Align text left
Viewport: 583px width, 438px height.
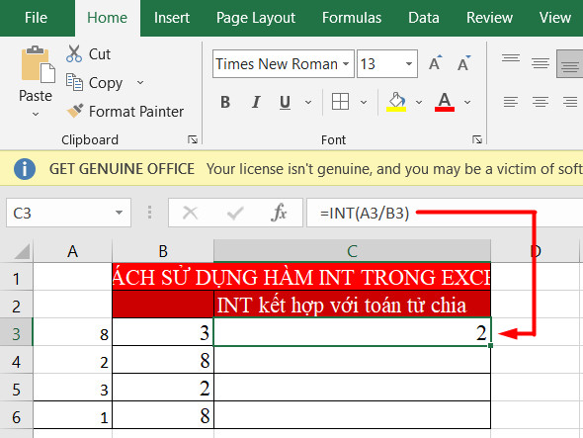511,102
